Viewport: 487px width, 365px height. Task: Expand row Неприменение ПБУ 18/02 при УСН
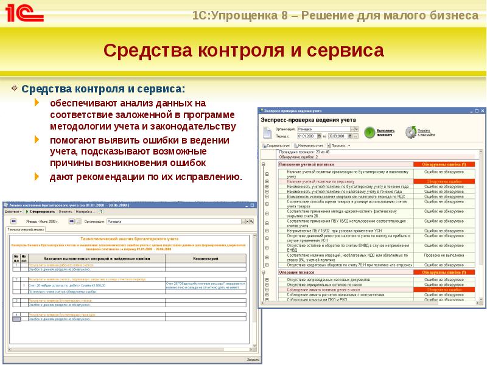(267, 231)
